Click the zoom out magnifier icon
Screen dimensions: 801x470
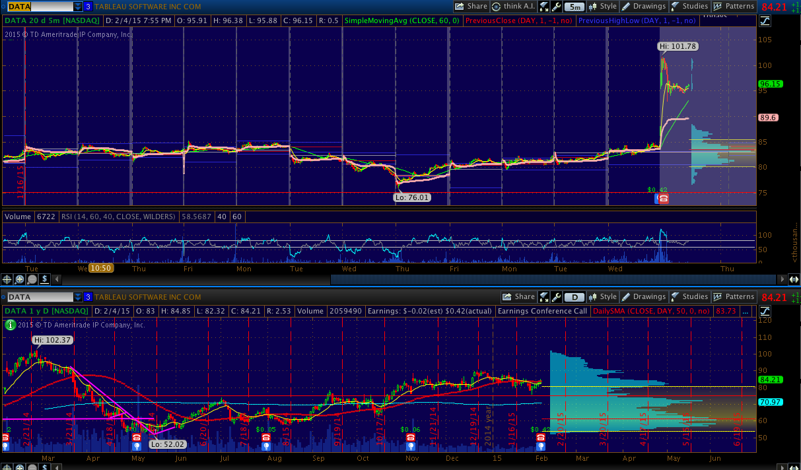tap(32, 279)
